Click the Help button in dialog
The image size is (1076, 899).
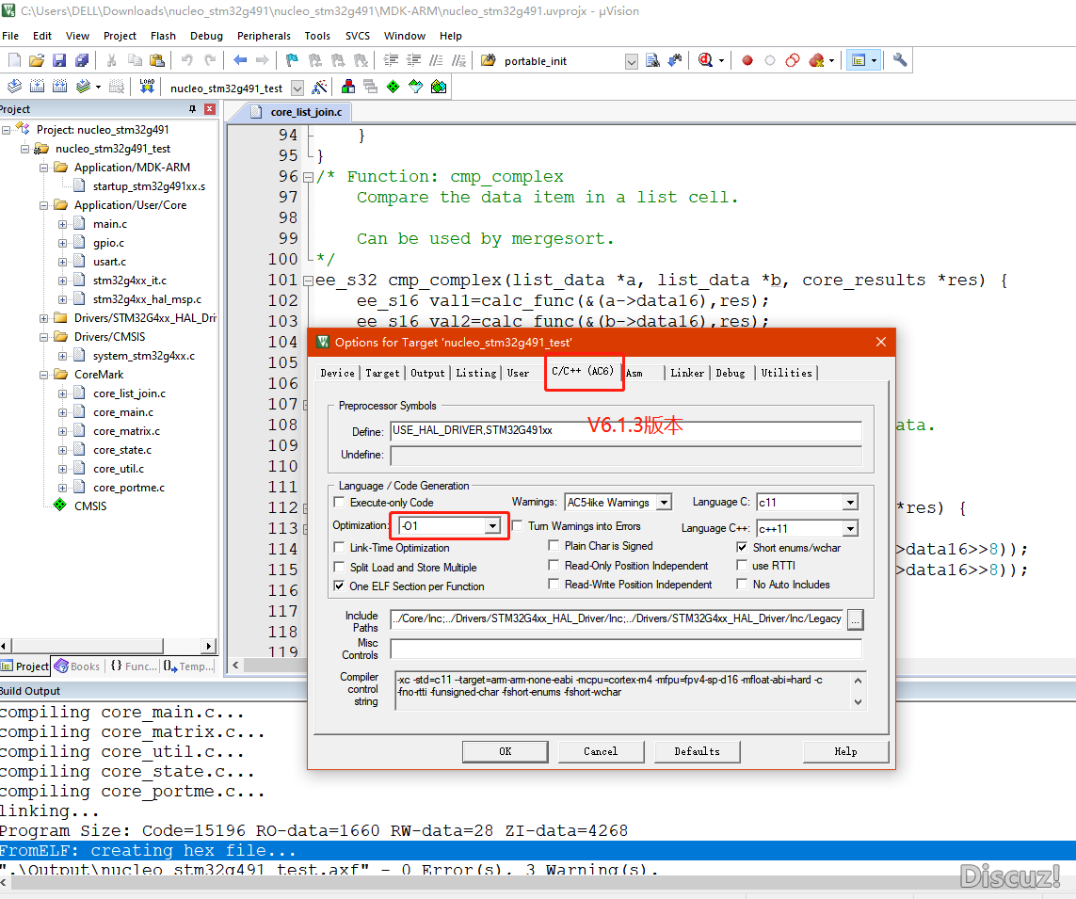coord(845,751)
